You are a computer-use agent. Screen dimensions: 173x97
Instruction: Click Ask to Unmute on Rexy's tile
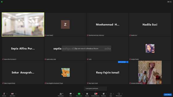[x=122, y=62]
